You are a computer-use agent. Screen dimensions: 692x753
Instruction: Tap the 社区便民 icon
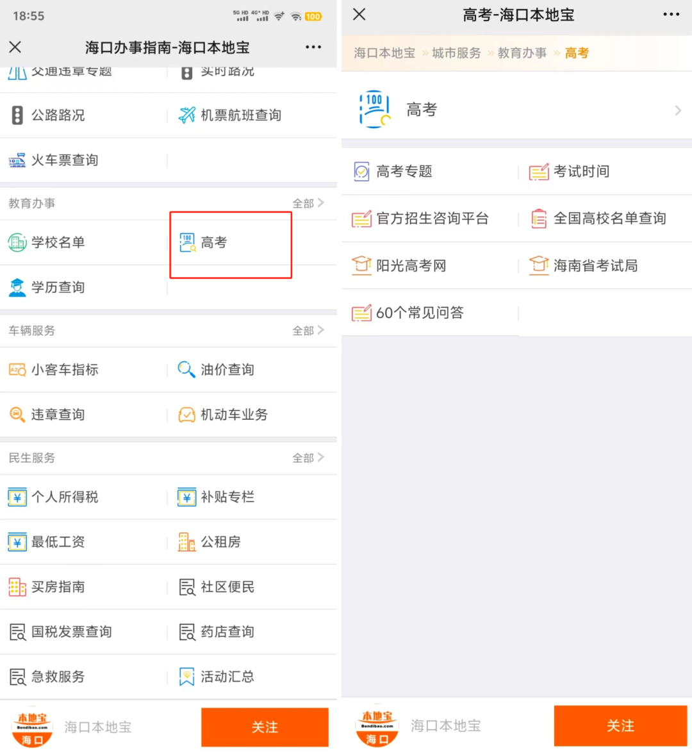186,587
